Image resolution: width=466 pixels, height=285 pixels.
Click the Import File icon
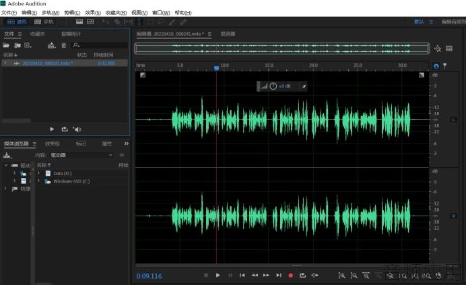pos(18,45)
